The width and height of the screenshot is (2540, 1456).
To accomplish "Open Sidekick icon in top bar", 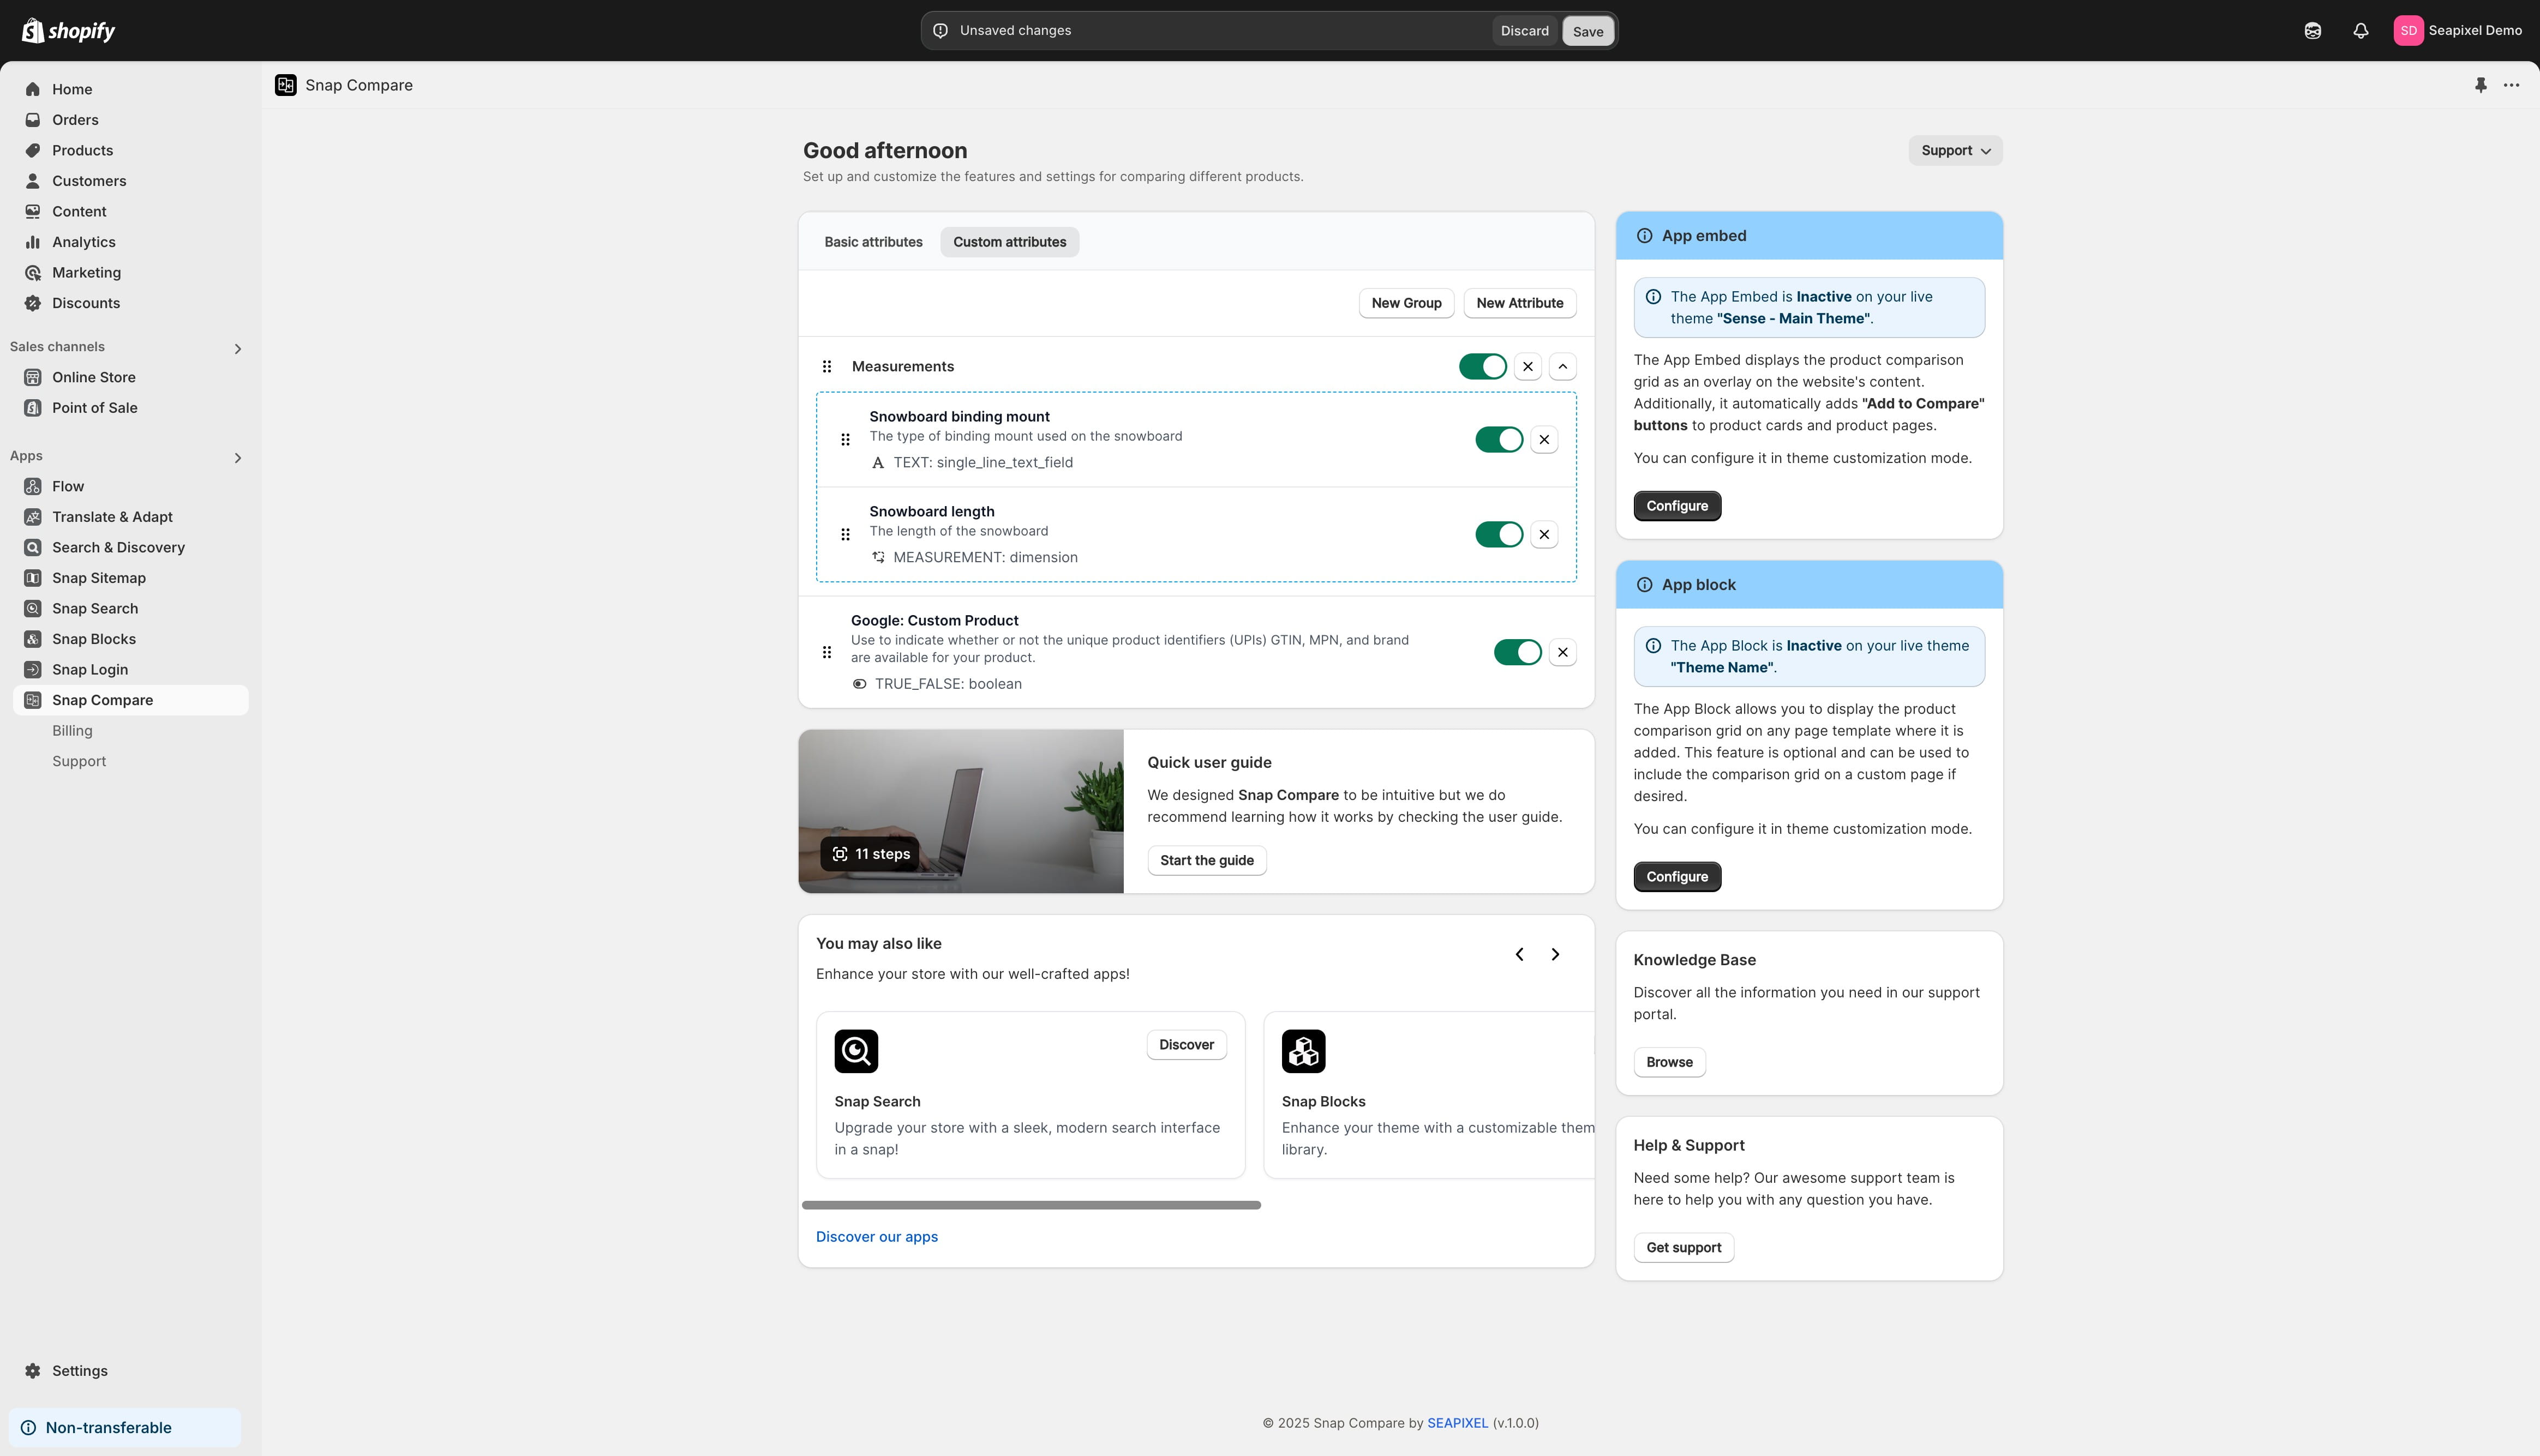I will (2312, 31).
